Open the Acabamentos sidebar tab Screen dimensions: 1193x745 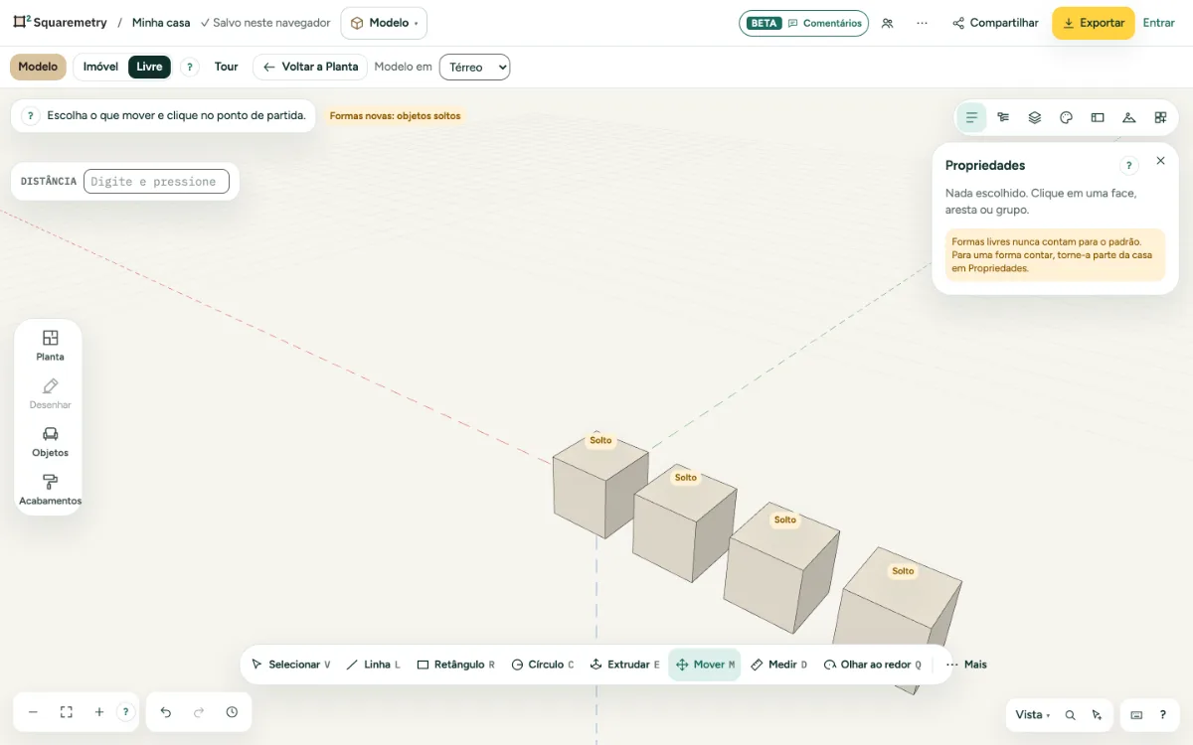[50, 490]
